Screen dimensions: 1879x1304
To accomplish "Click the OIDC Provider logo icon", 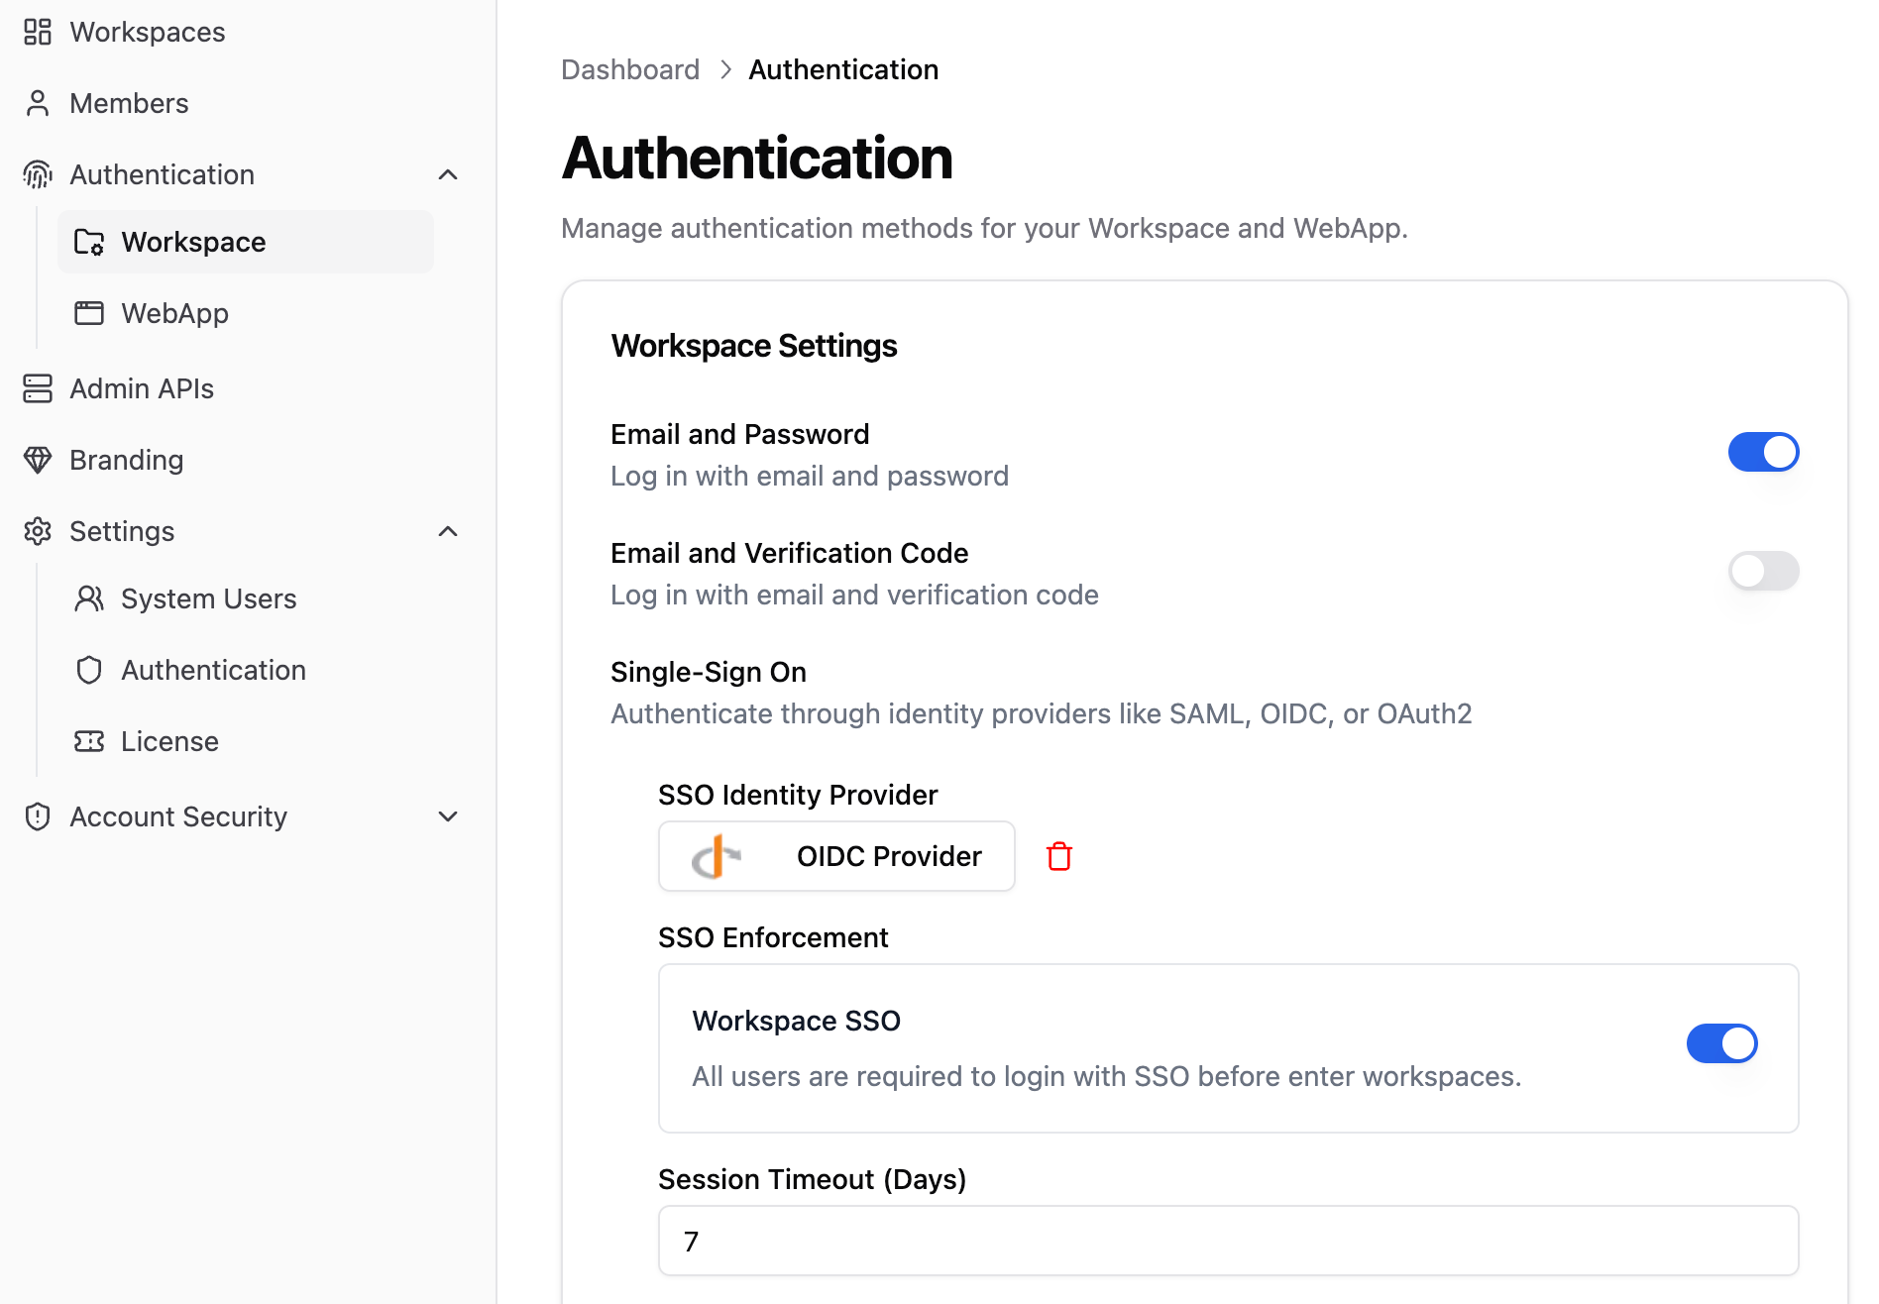I will [x=716, y=856].
